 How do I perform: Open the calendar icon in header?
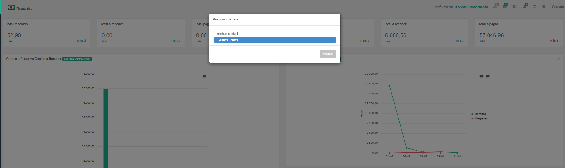point(534,7)
